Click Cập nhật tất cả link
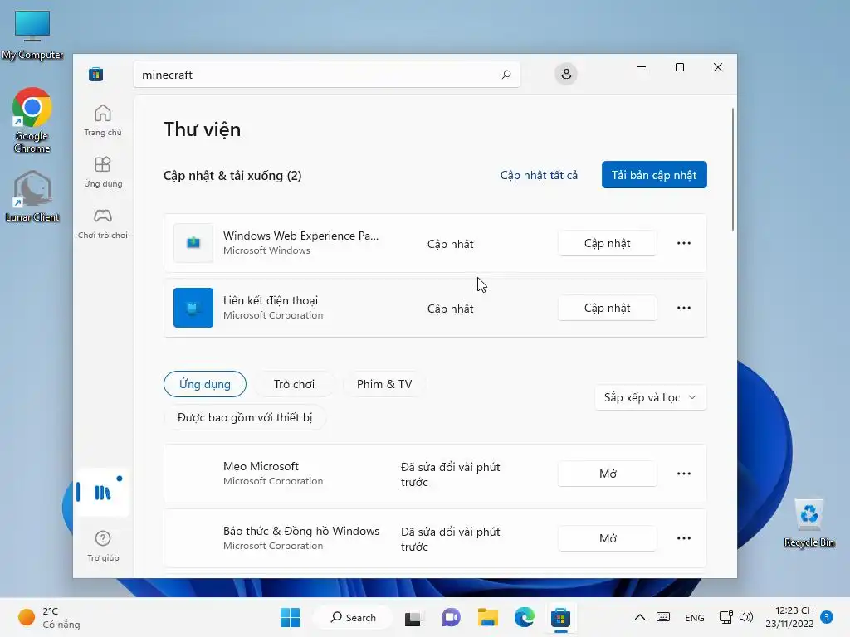The height and width of the screenshot is (637, 850). pos(539,175)
